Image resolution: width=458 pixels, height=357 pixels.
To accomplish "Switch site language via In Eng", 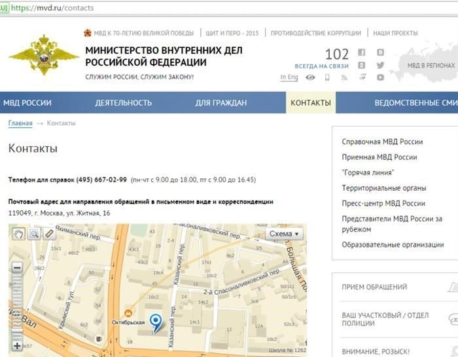I will click(x=289, y=77).
